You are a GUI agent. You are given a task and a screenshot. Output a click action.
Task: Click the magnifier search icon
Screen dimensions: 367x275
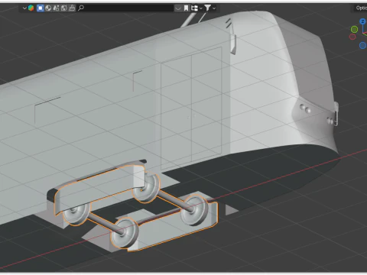point(81,8)
